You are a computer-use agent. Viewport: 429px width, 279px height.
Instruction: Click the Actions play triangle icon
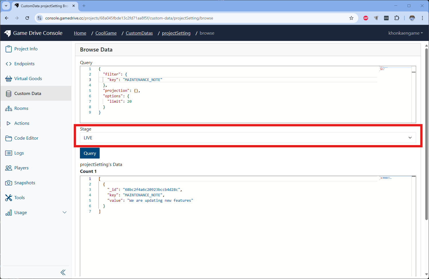coord(9,123)
